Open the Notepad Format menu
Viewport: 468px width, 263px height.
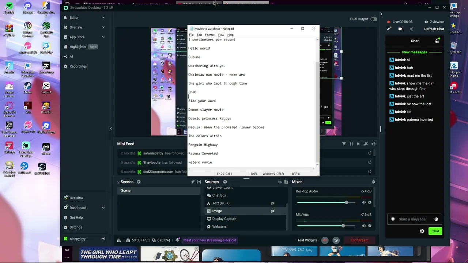[x=210, y=35]
